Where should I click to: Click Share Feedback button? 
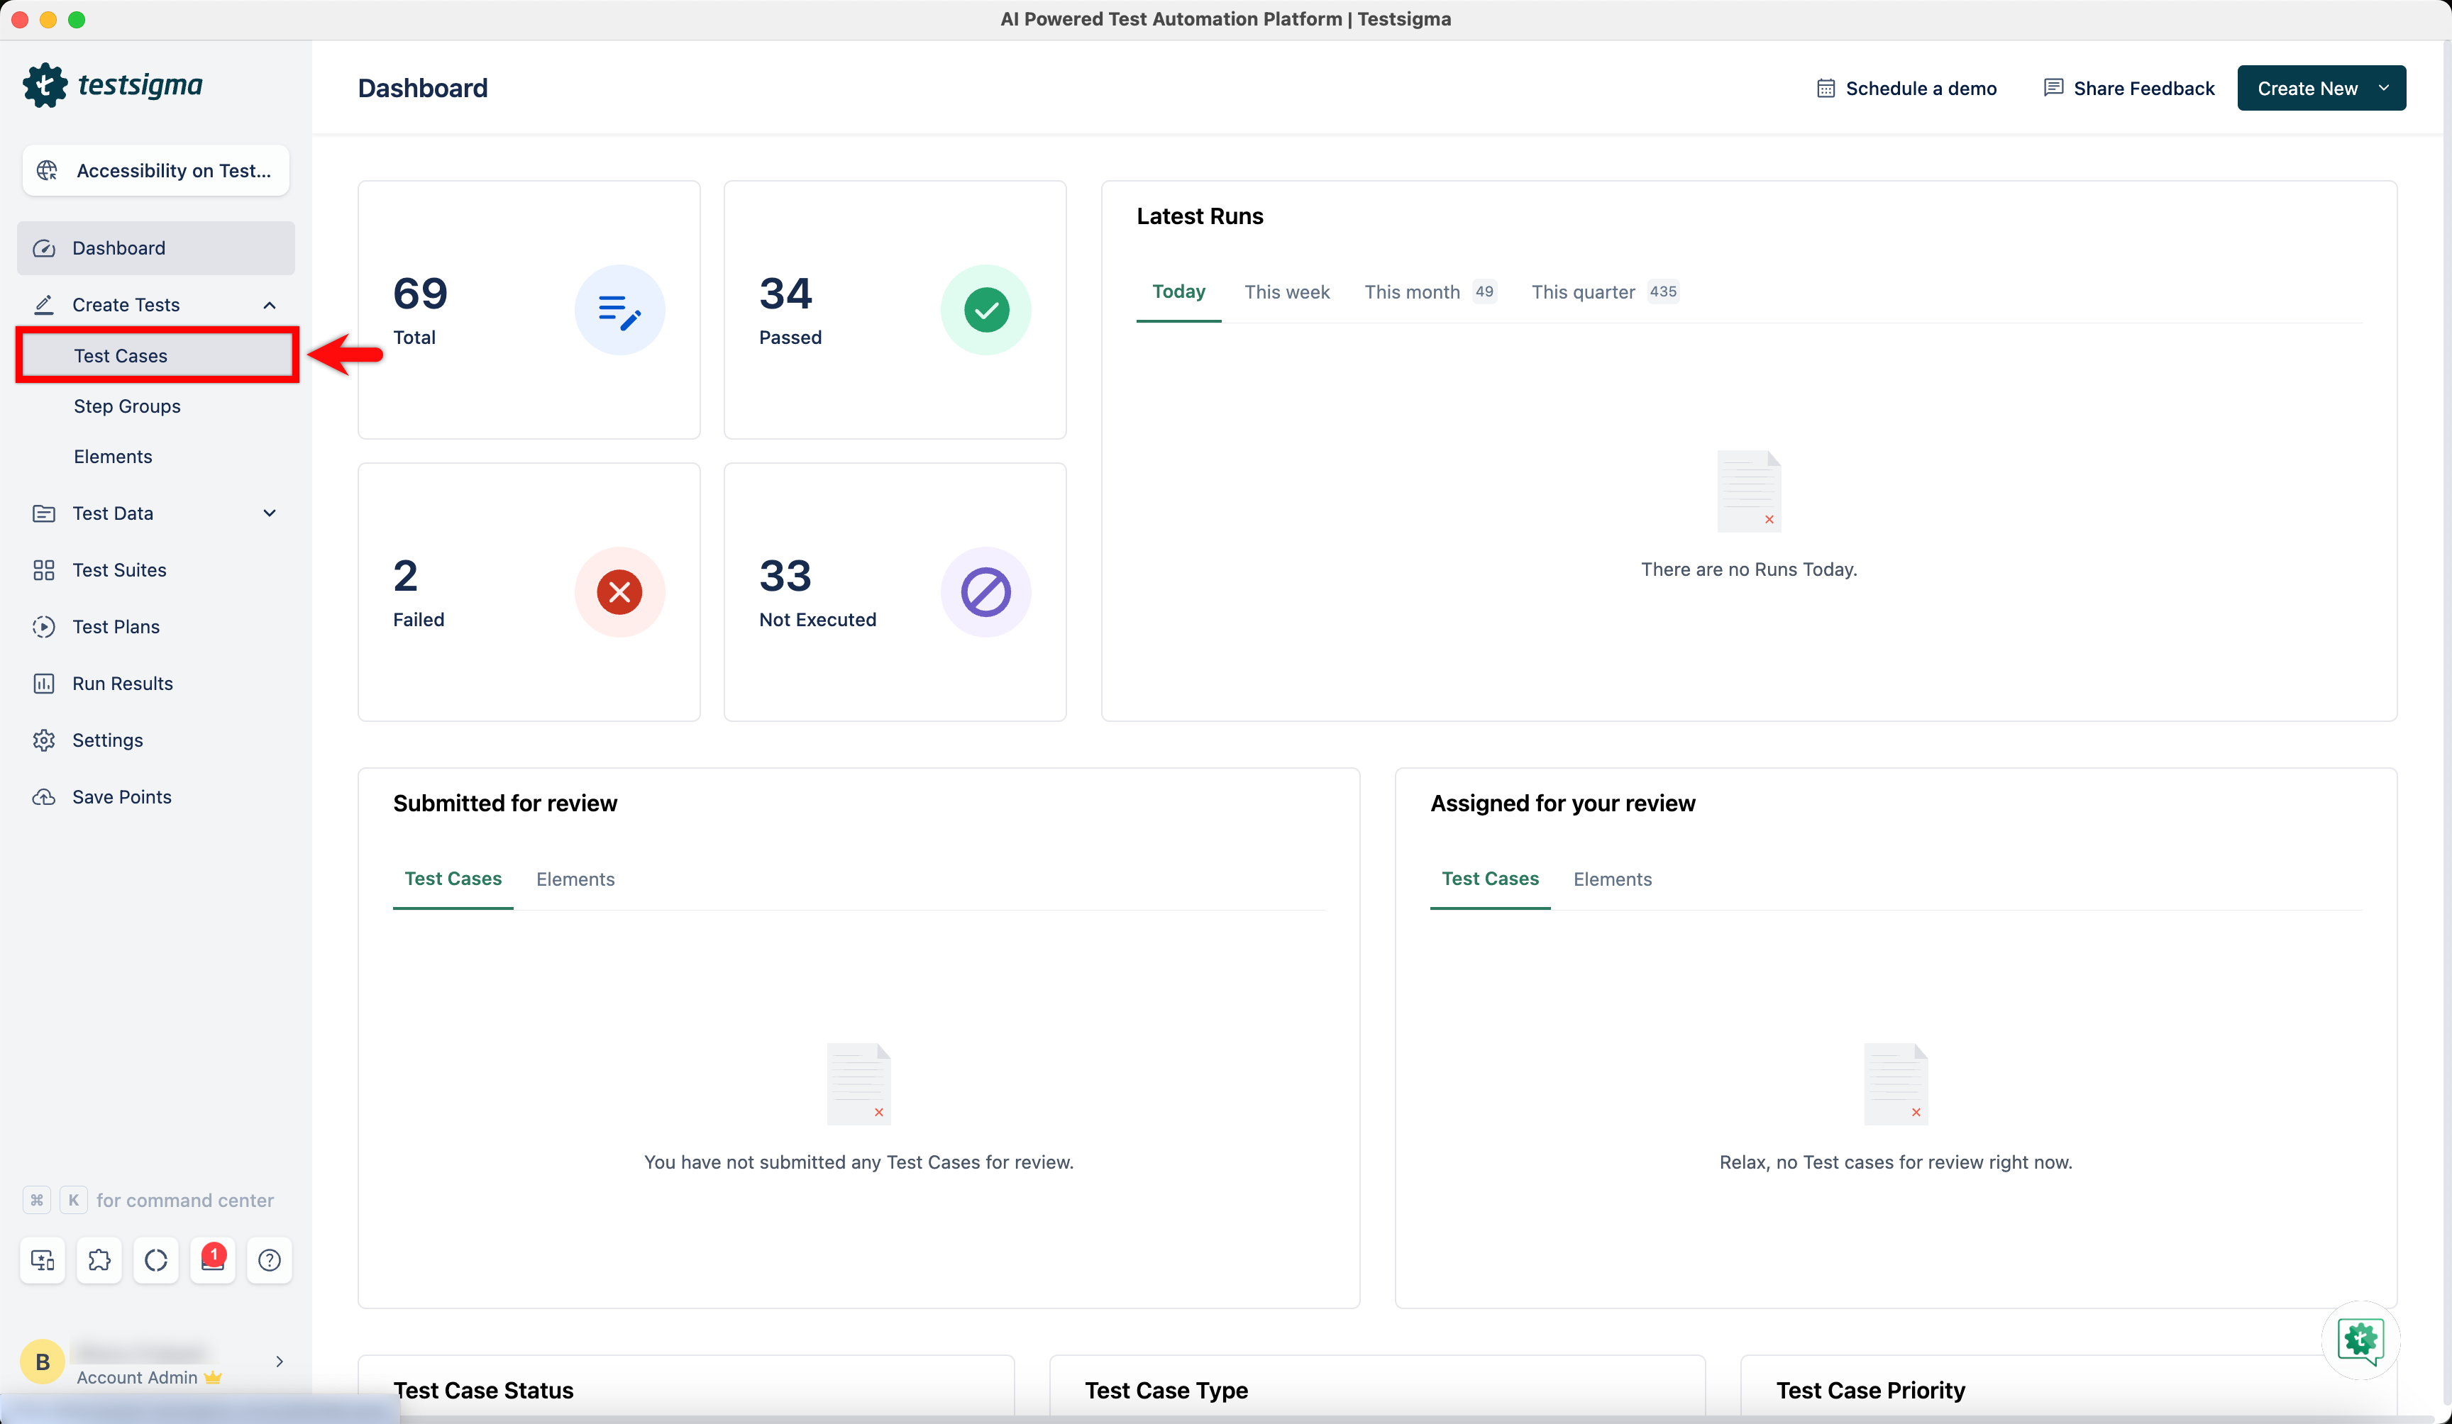tap(2129, 89)
